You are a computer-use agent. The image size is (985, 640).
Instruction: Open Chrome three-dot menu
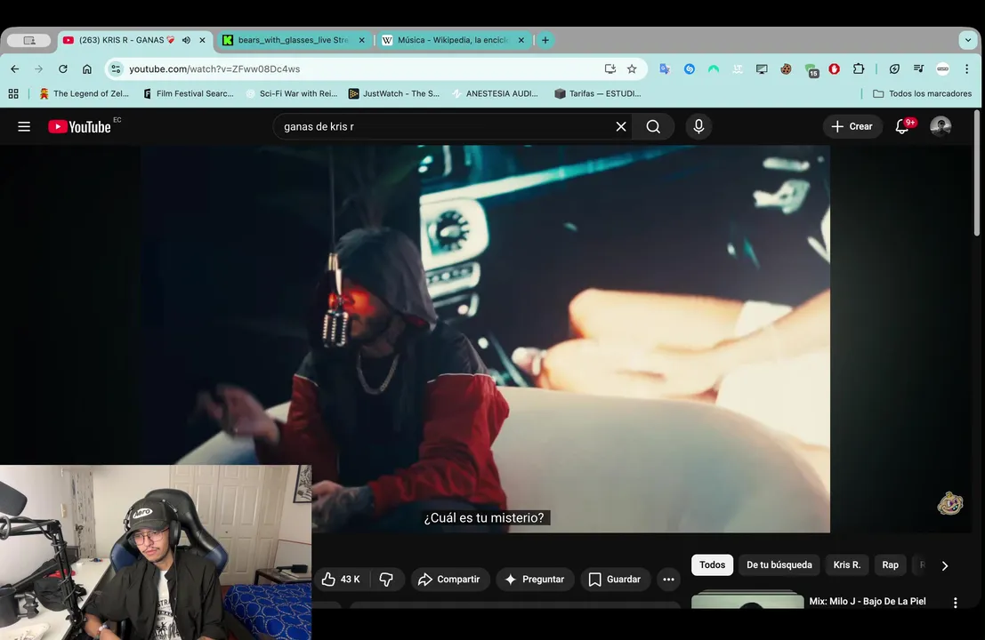[x=967, y=69]
